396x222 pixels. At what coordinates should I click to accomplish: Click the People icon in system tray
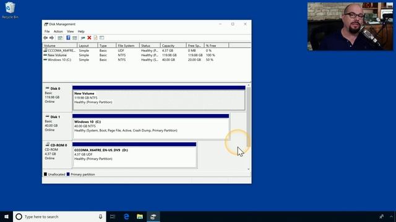pos(382,216)
